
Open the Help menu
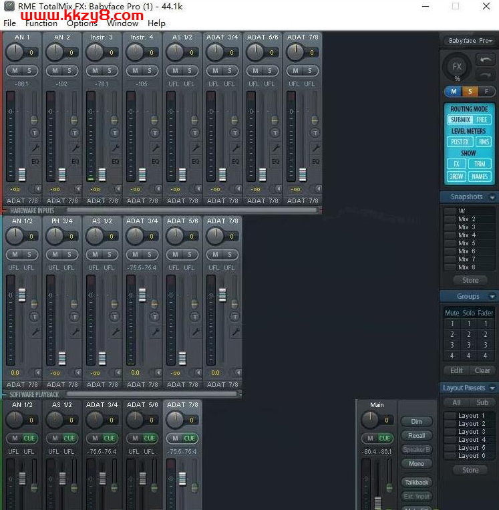tap(156, 23)
